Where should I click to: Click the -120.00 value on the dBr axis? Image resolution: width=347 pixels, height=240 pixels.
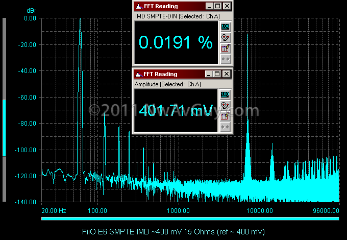[25, 176]
